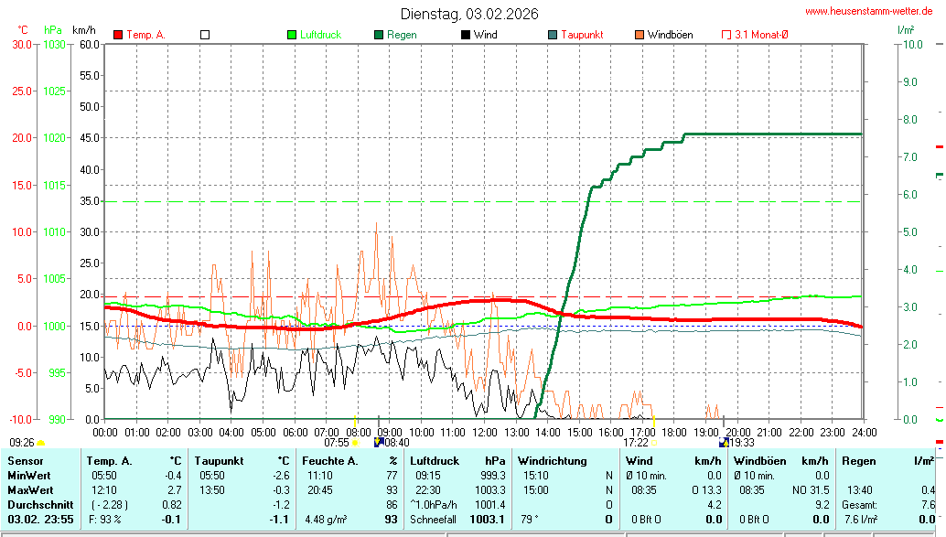Click the sunset sun icon beside 17:22
This screenshot has height=537, width=946.
[x=654, y=443]
